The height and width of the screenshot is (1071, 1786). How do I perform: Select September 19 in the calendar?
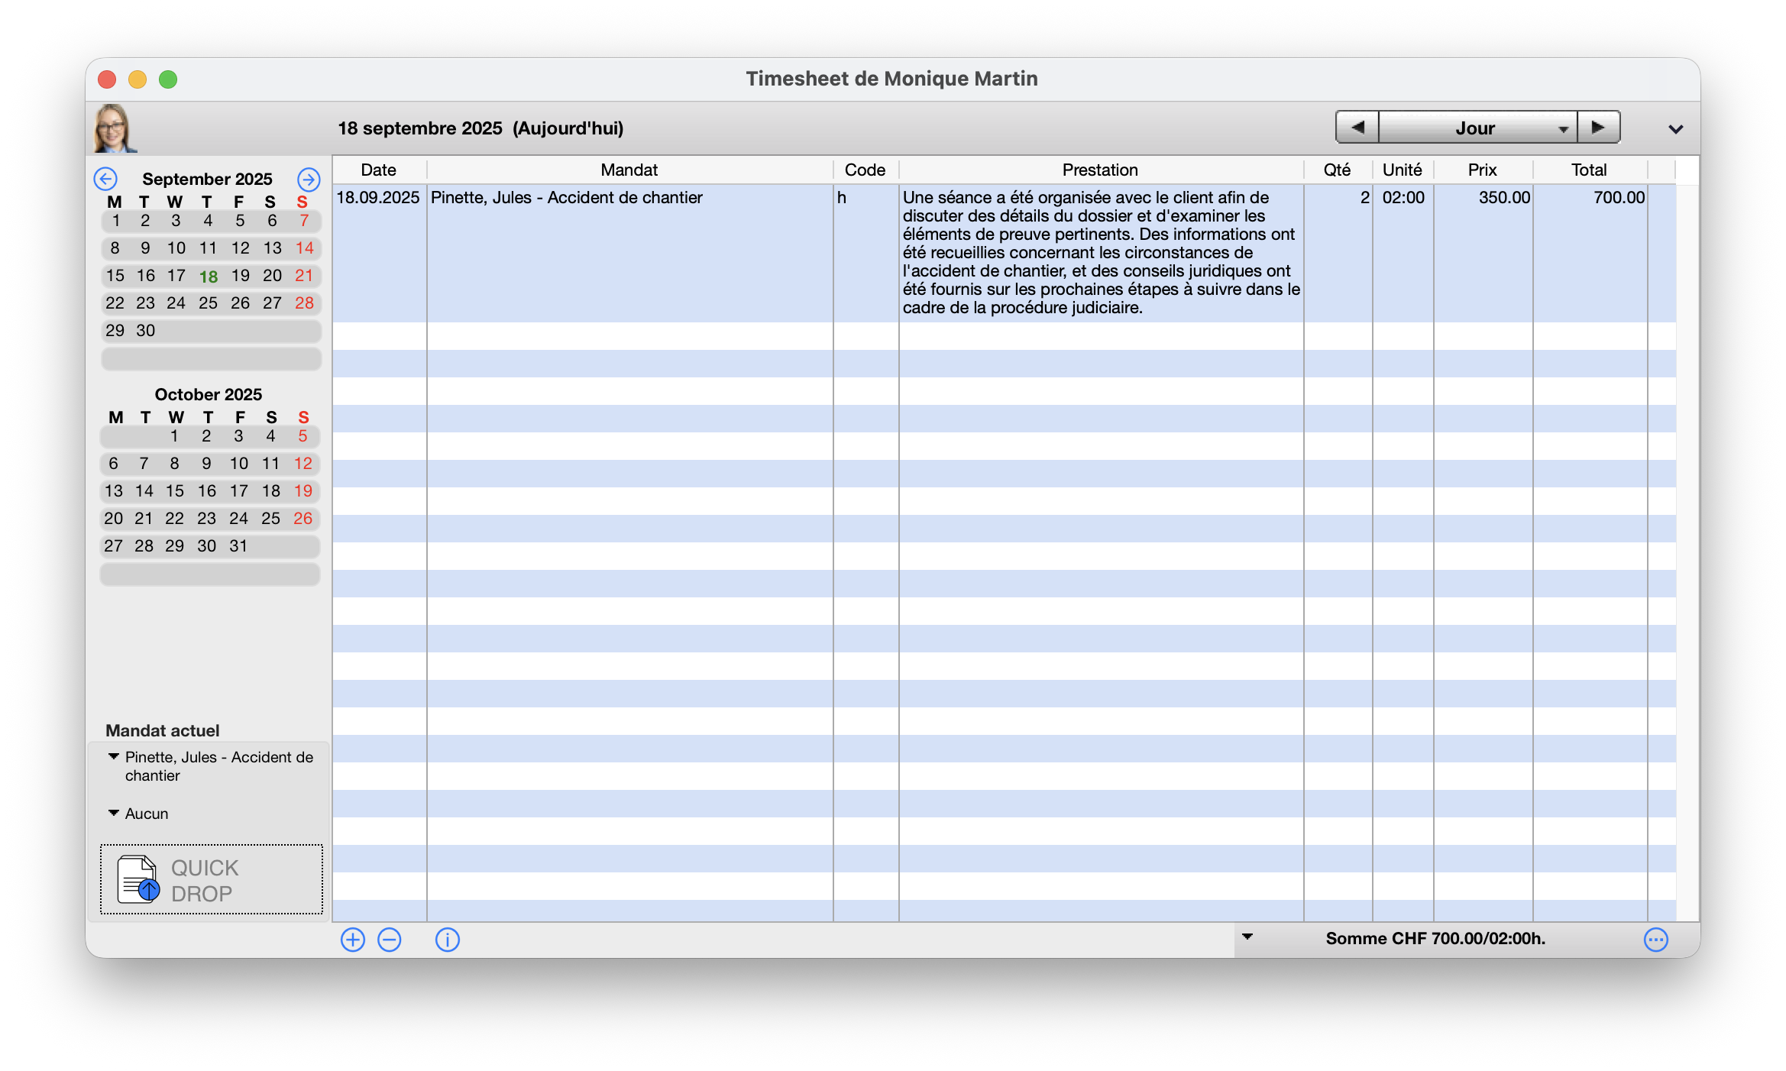tap(241, 276)
